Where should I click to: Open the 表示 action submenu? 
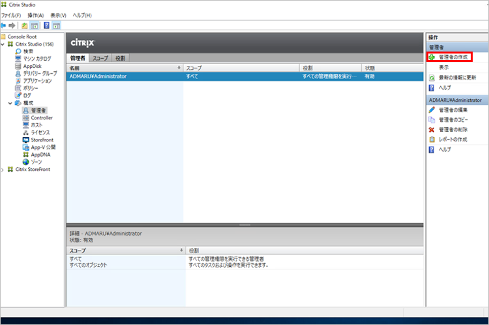point(444,67)
